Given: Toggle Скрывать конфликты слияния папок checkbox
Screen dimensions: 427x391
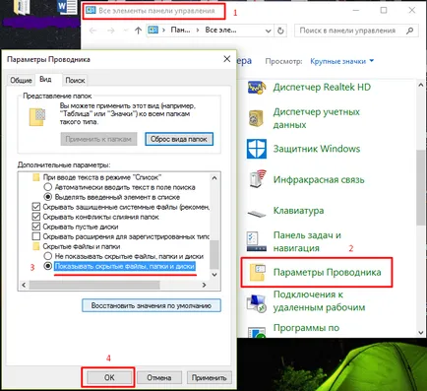Looking at the screenshot, I should click(x=36, y=217).
